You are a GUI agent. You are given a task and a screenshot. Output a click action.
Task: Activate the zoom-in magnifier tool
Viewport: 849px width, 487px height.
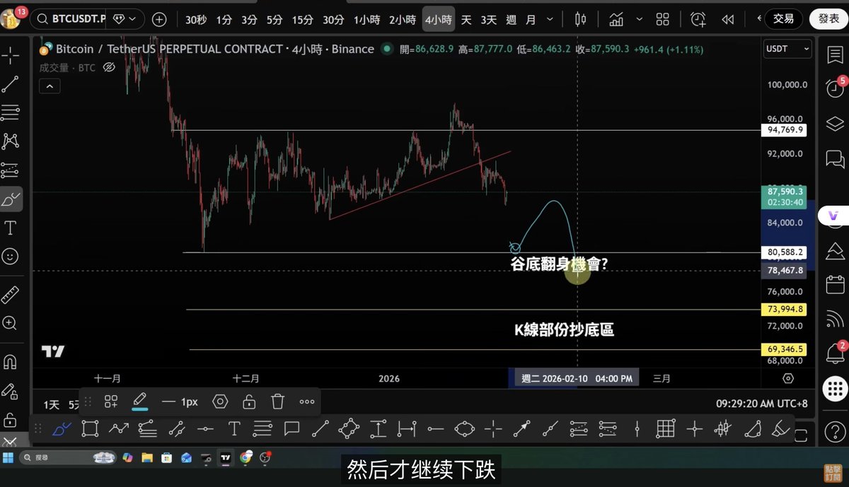[10, 323]
